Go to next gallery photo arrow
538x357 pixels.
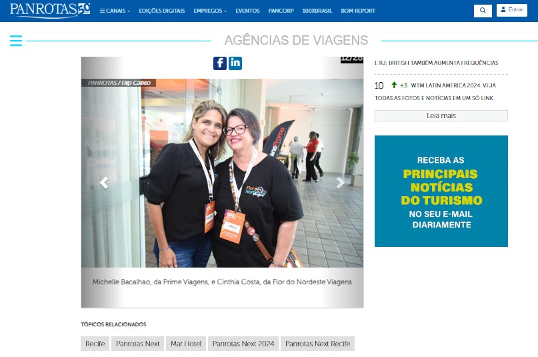tap(340, 183)
